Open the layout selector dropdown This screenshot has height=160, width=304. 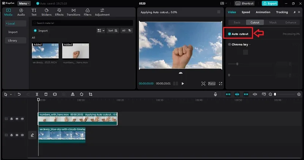(x=223, y=3)
